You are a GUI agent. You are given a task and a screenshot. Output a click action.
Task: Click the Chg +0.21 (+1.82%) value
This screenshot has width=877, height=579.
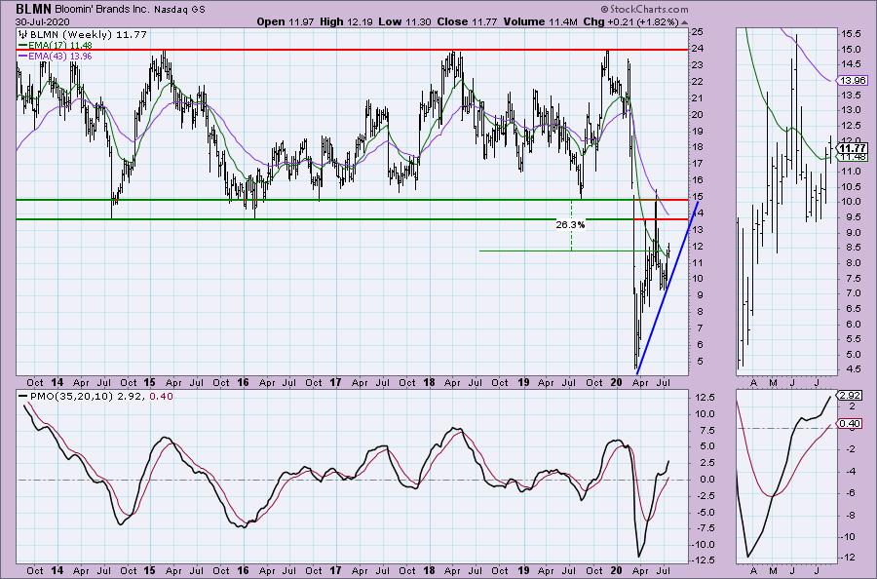click(630, 21)
